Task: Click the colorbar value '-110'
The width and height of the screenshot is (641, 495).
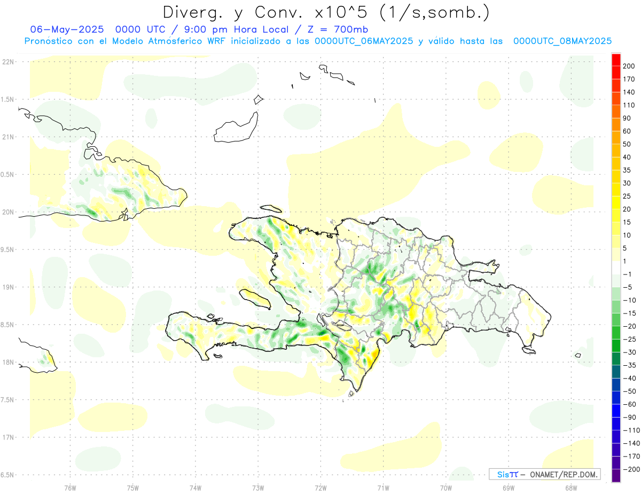Action: tap(630, 430)
